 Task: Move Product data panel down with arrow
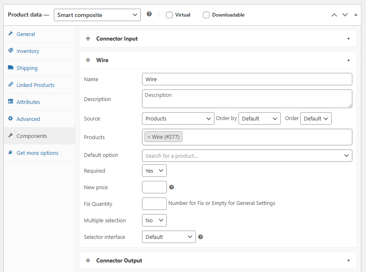[x=345, y=15]
